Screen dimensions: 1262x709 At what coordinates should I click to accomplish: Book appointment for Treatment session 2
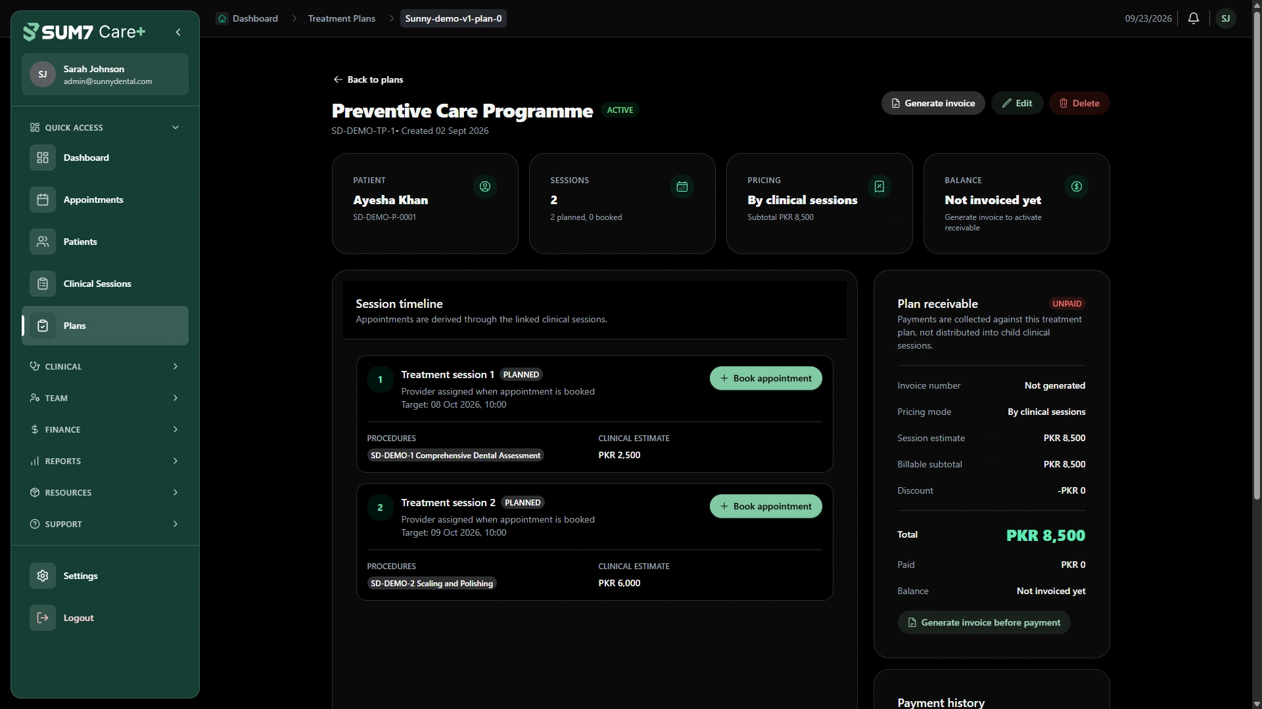(766, 506)
